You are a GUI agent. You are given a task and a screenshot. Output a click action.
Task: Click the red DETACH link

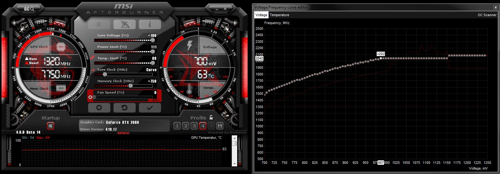[123, 133]
